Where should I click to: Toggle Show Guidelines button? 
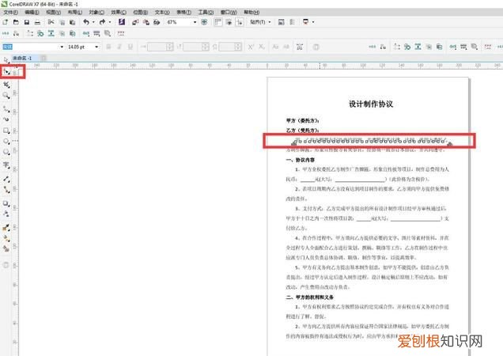(240, 22)
